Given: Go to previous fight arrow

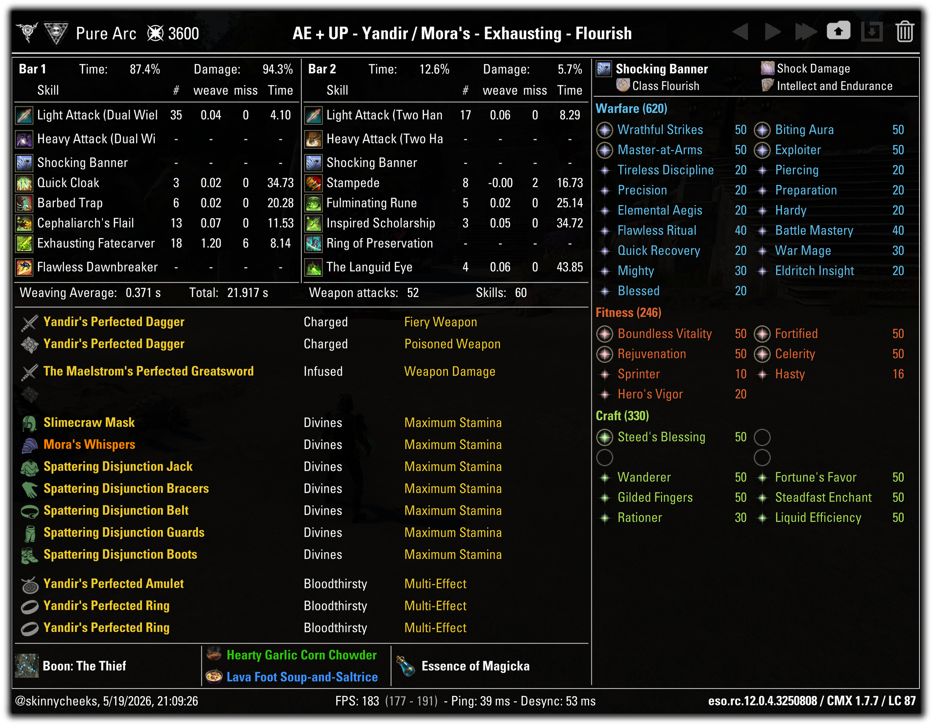Looking at the screenshot, I should coord(740,32).
